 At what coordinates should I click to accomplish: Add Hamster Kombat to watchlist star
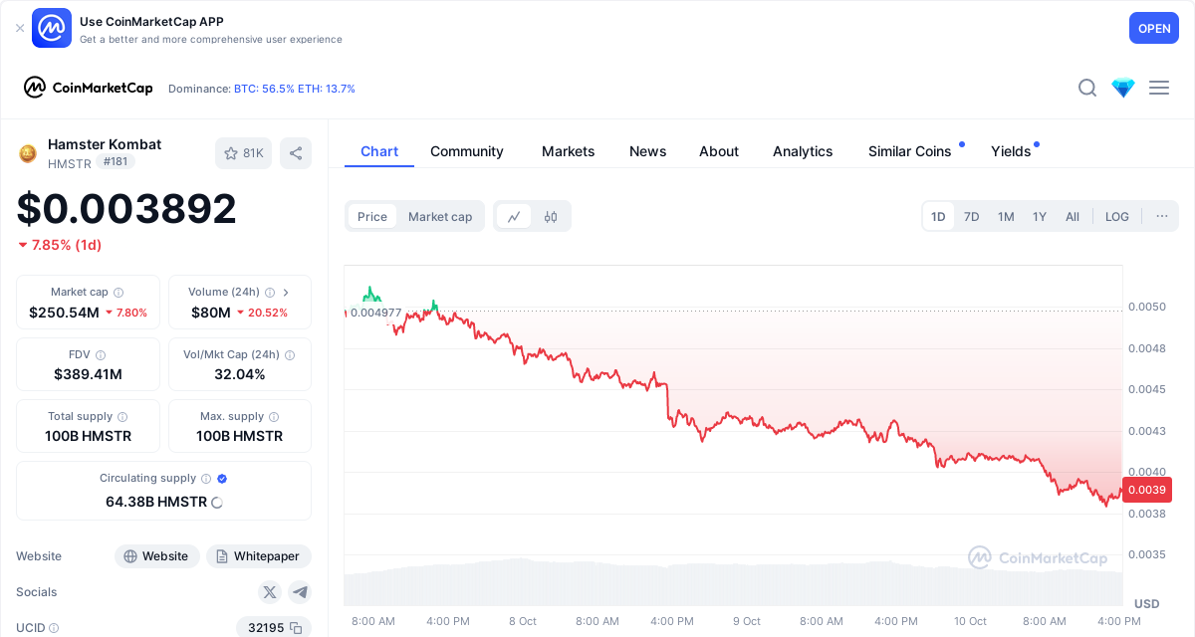point(244,153)
